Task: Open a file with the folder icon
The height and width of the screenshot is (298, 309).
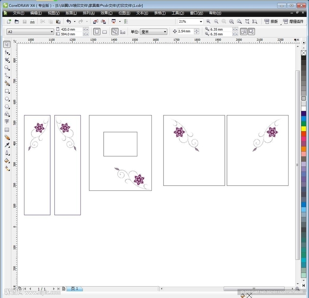Action: click(x=17, y=21)
